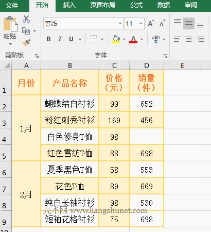The image size is (211, 232).
Task: Apply yellow fill color bucket
Action: coord(116,39)
